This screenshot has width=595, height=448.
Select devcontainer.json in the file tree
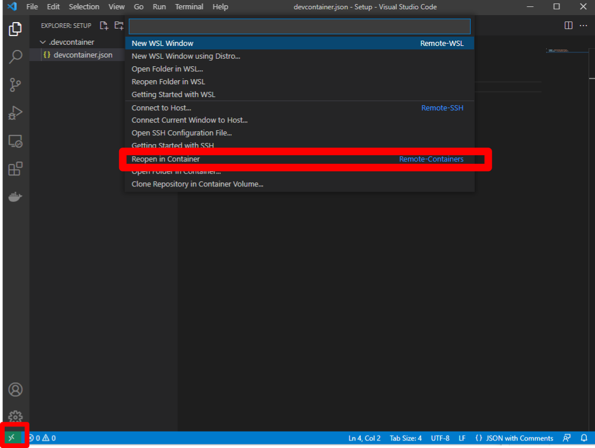click(x=83, y=55)
